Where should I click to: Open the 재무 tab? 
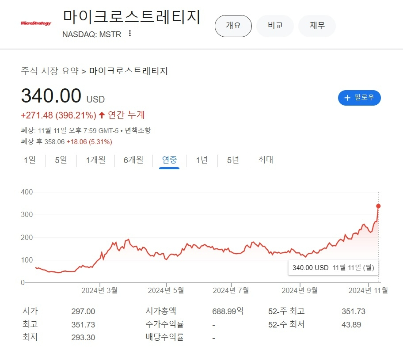(317, 26)
